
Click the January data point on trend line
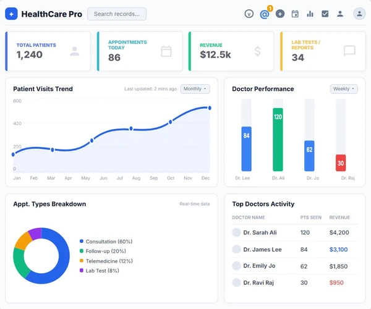(13, 154)
